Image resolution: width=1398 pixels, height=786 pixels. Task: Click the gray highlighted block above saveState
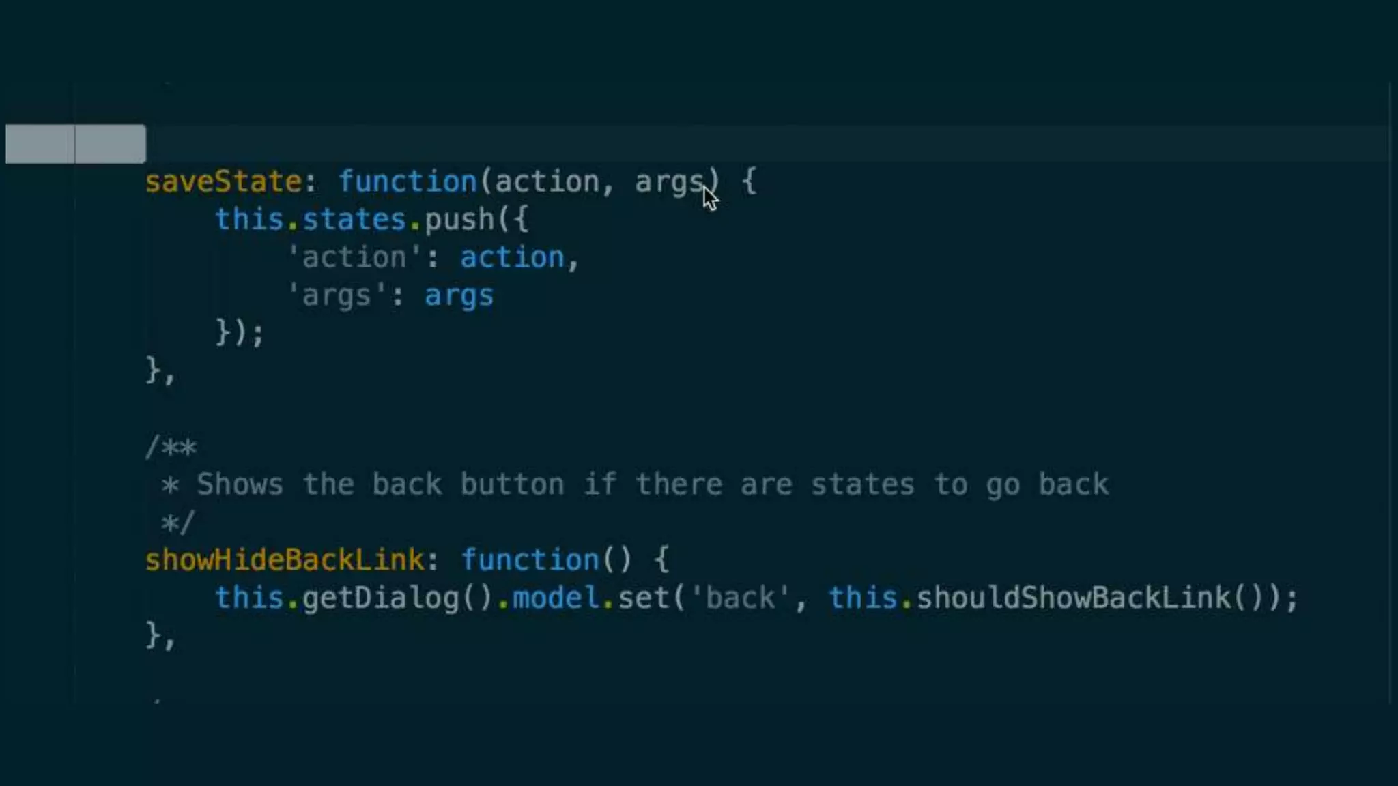(76, 144)
